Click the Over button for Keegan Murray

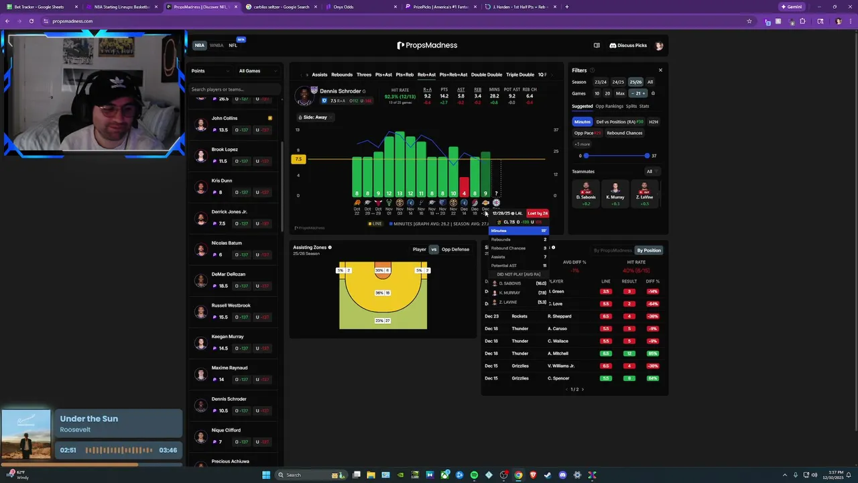[242, 348]
